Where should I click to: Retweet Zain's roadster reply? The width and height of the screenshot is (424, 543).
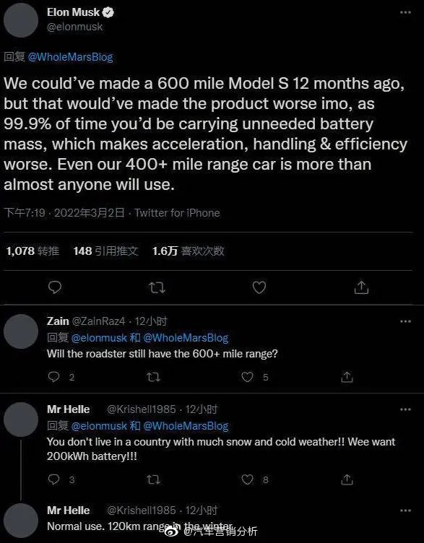[153, 377]
